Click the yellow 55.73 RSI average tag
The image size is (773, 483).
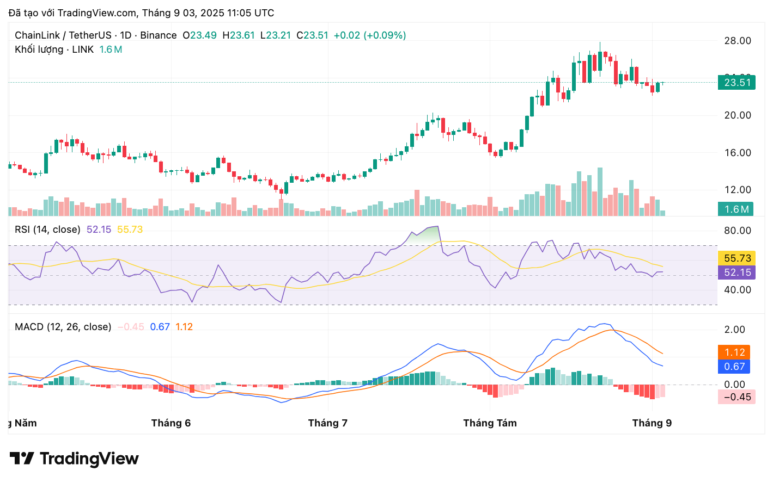tap(737, 258)
